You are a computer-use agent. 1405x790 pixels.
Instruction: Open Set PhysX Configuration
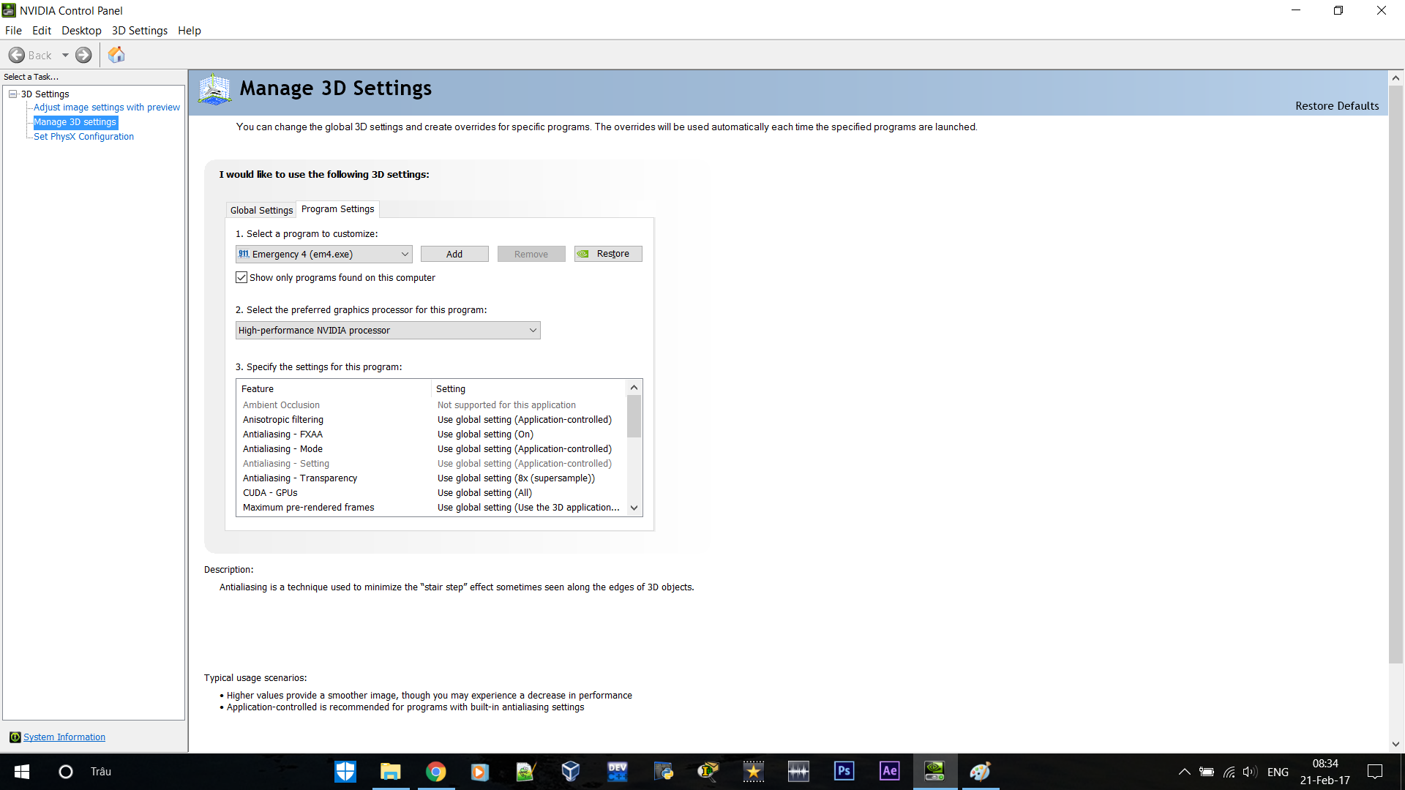[x=84, y=137]
